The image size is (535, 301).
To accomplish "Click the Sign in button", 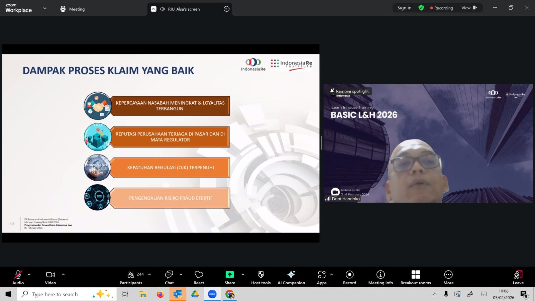I will point(404,8).
